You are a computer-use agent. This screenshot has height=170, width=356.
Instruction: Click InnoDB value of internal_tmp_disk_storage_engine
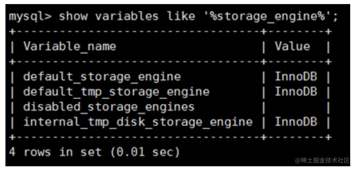click(x=296, y=122)
